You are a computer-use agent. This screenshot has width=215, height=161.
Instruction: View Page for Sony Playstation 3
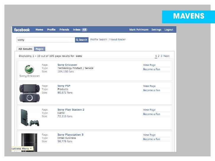[149, 135]
